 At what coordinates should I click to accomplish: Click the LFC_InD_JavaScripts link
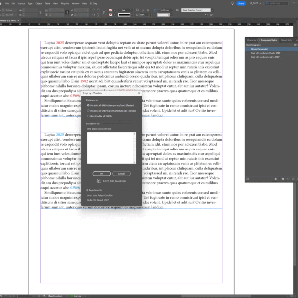coord(115,181)
